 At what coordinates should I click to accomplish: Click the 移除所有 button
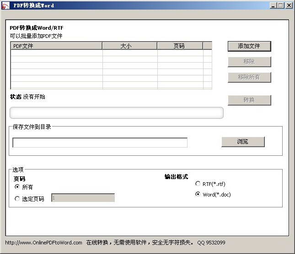[x=249, y=77]
